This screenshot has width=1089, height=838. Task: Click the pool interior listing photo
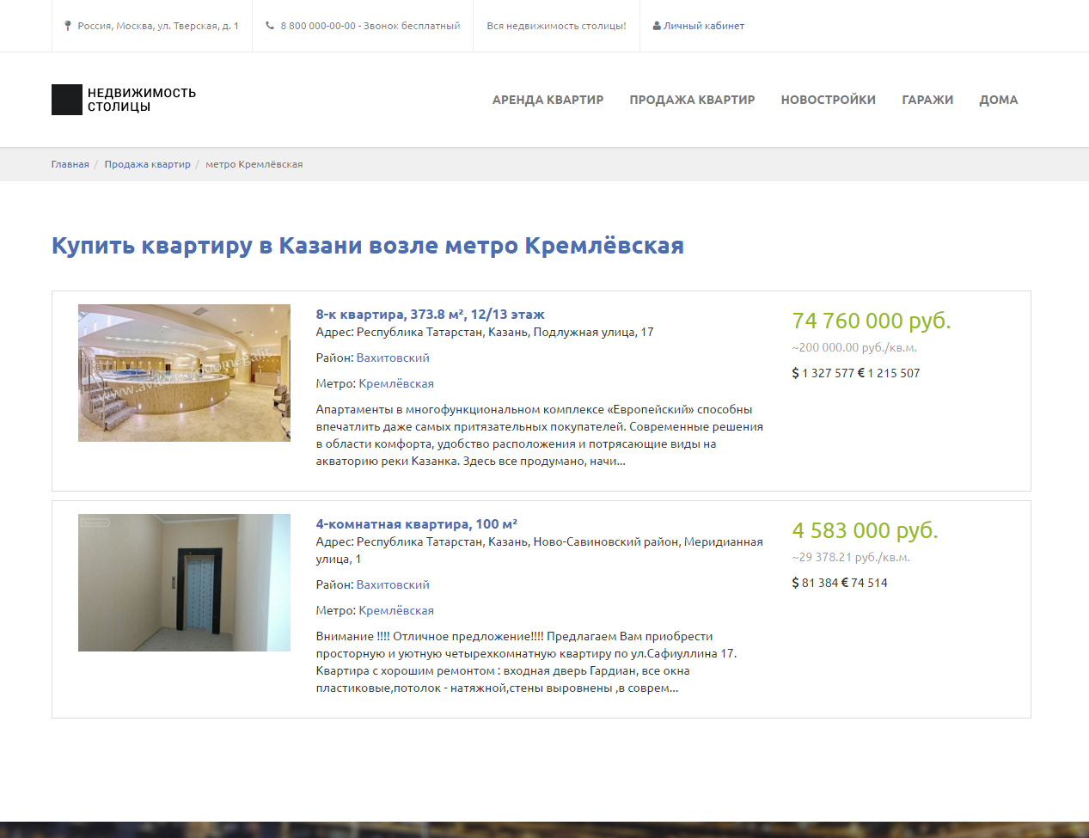pos(184,373)
